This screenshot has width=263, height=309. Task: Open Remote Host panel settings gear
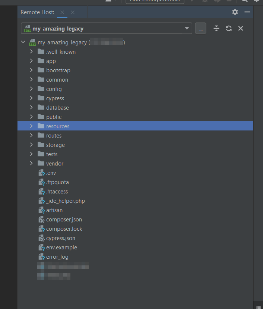235,12
